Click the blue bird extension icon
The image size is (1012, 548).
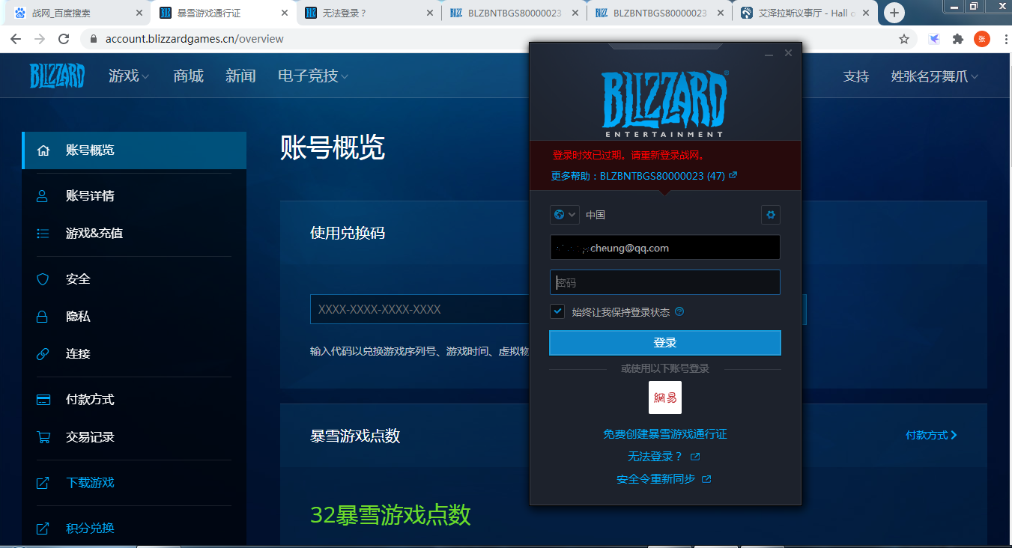click(x=934, y=39)
